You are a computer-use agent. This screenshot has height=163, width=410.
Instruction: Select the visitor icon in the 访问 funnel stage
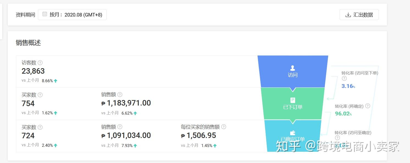(292, 68)
